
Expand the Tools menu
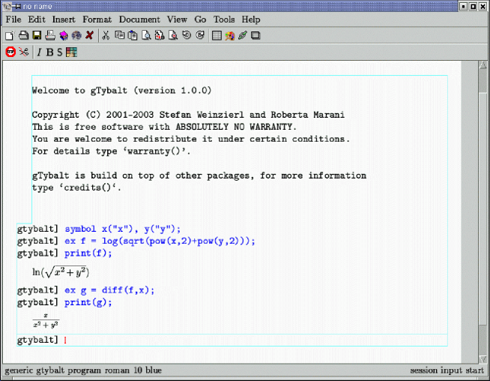[224, 19]
